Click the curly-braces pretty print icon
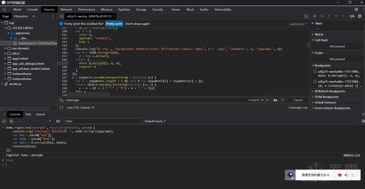This screenshot has width=365, height=189. coord(61,108)
